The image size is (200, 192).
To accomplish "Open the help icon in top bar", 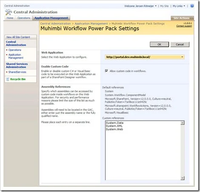I will coord(192,6).
